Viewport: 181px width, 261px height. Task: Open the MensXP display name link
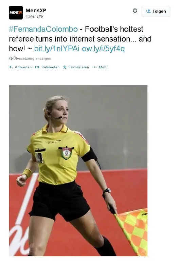[x=36, y=10]
